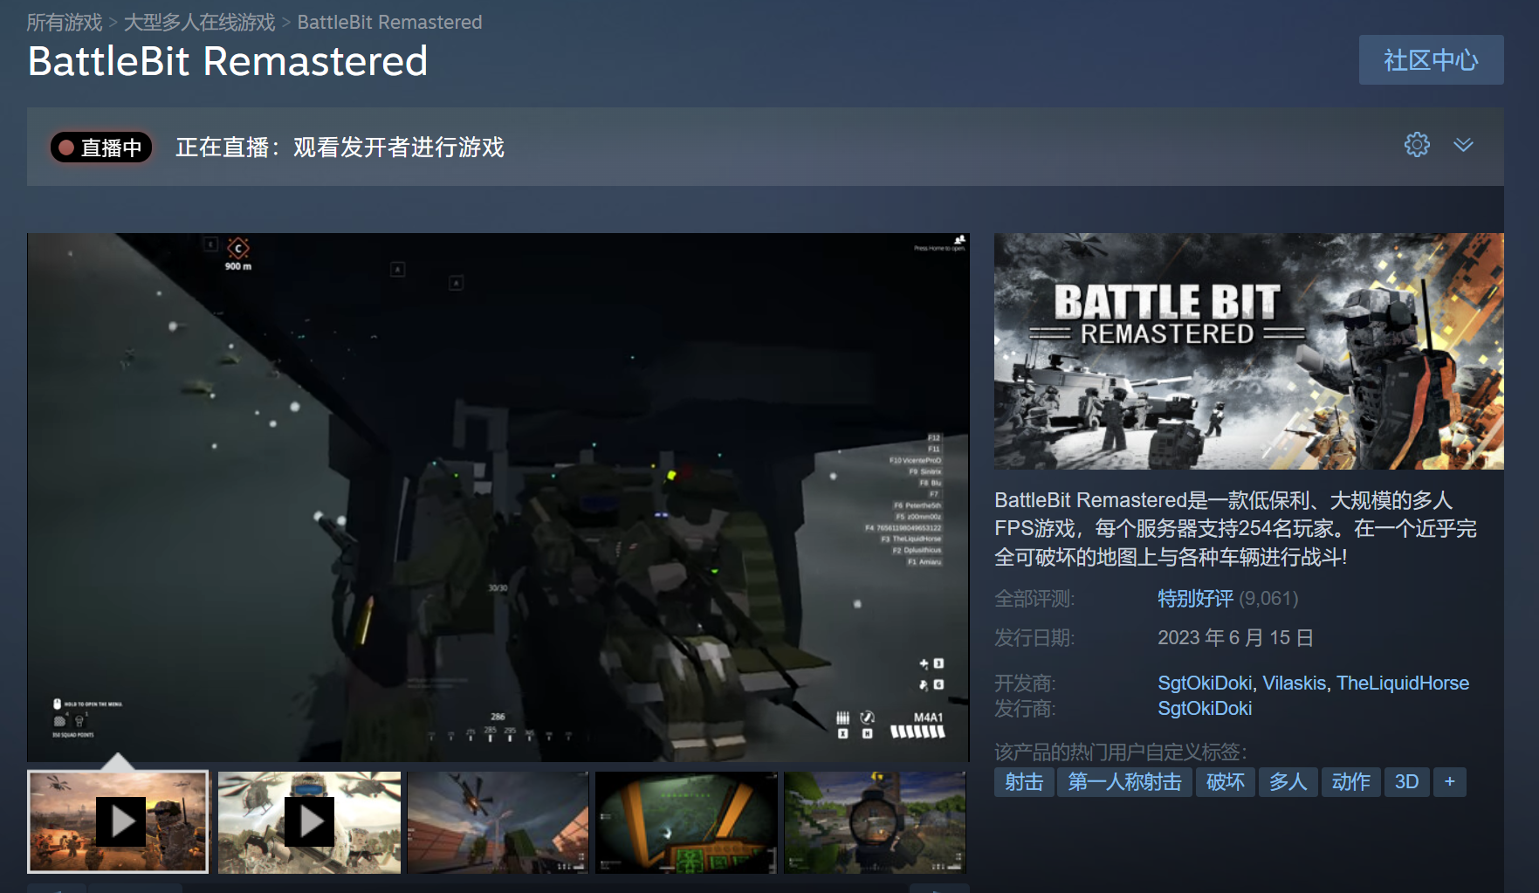Play the first trailer video thumbnail

coord(118,821)
